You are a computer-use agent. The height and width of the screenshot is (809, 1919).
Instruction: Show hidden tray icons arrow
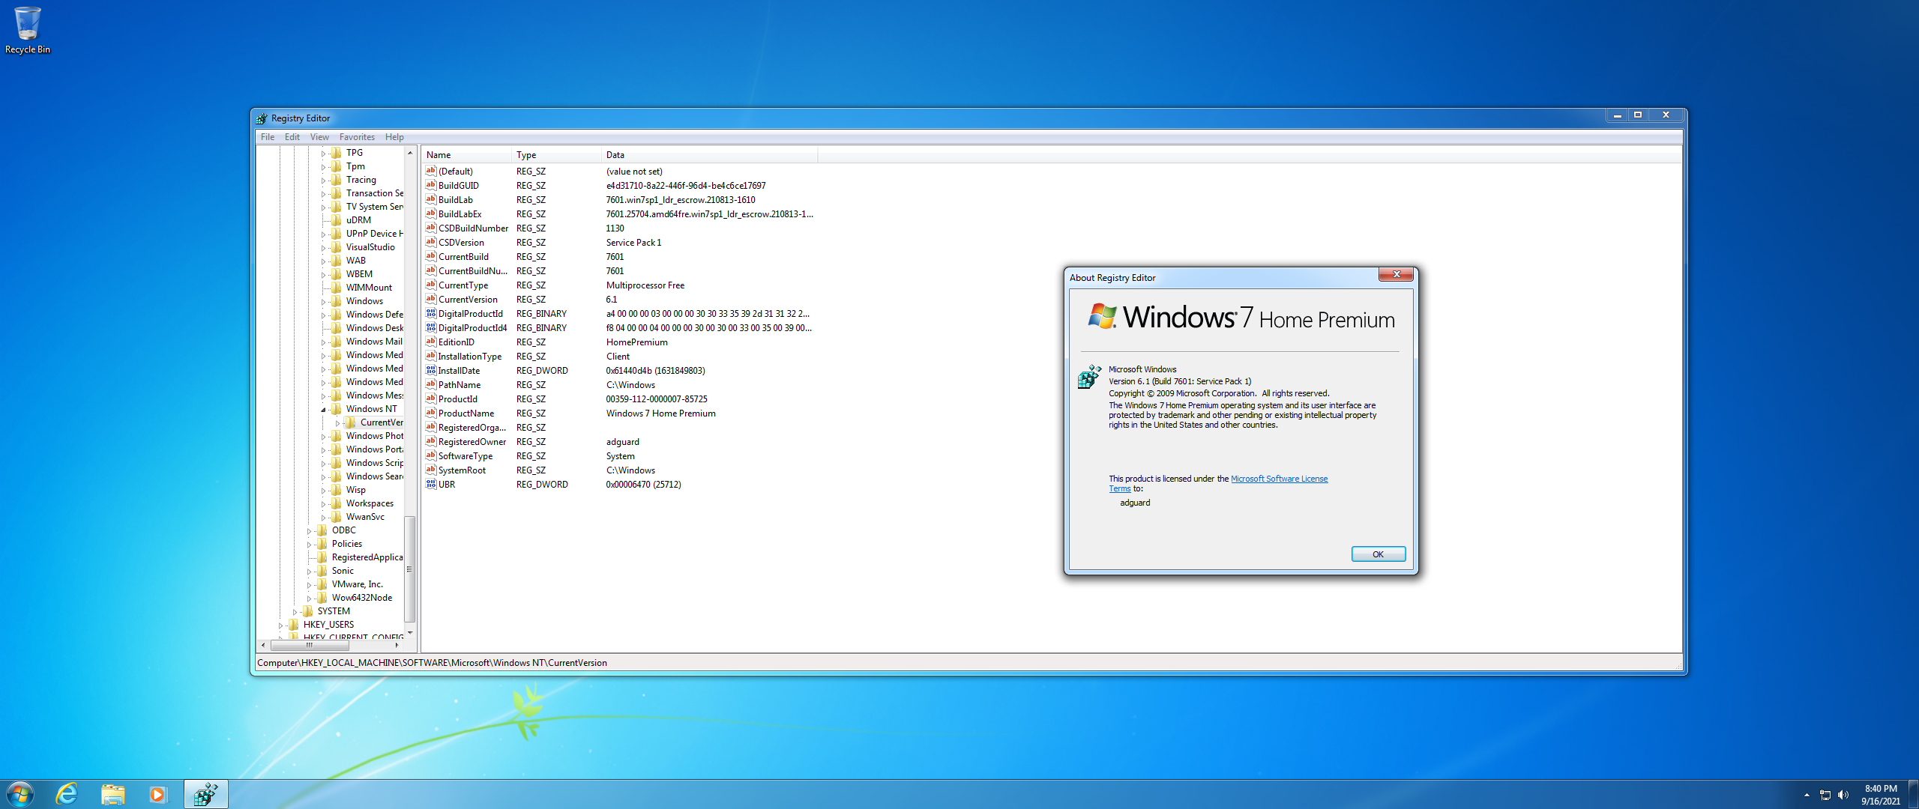pyautogui.click(x=1807, y=795)
